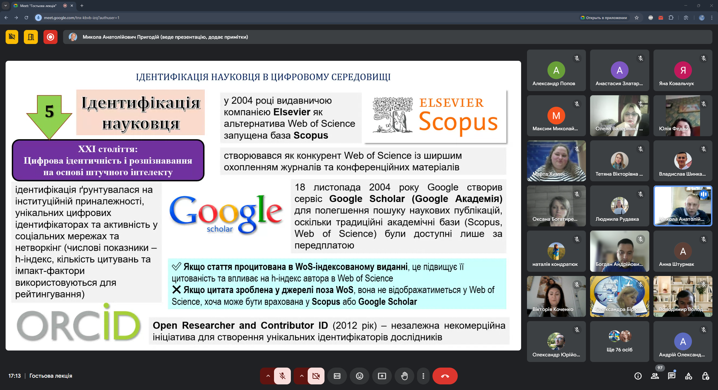This screenshot has height=390, width=718.
Task: Show the "Ще 76 осіб" remaining participants
Action: (x=620, y=342)
